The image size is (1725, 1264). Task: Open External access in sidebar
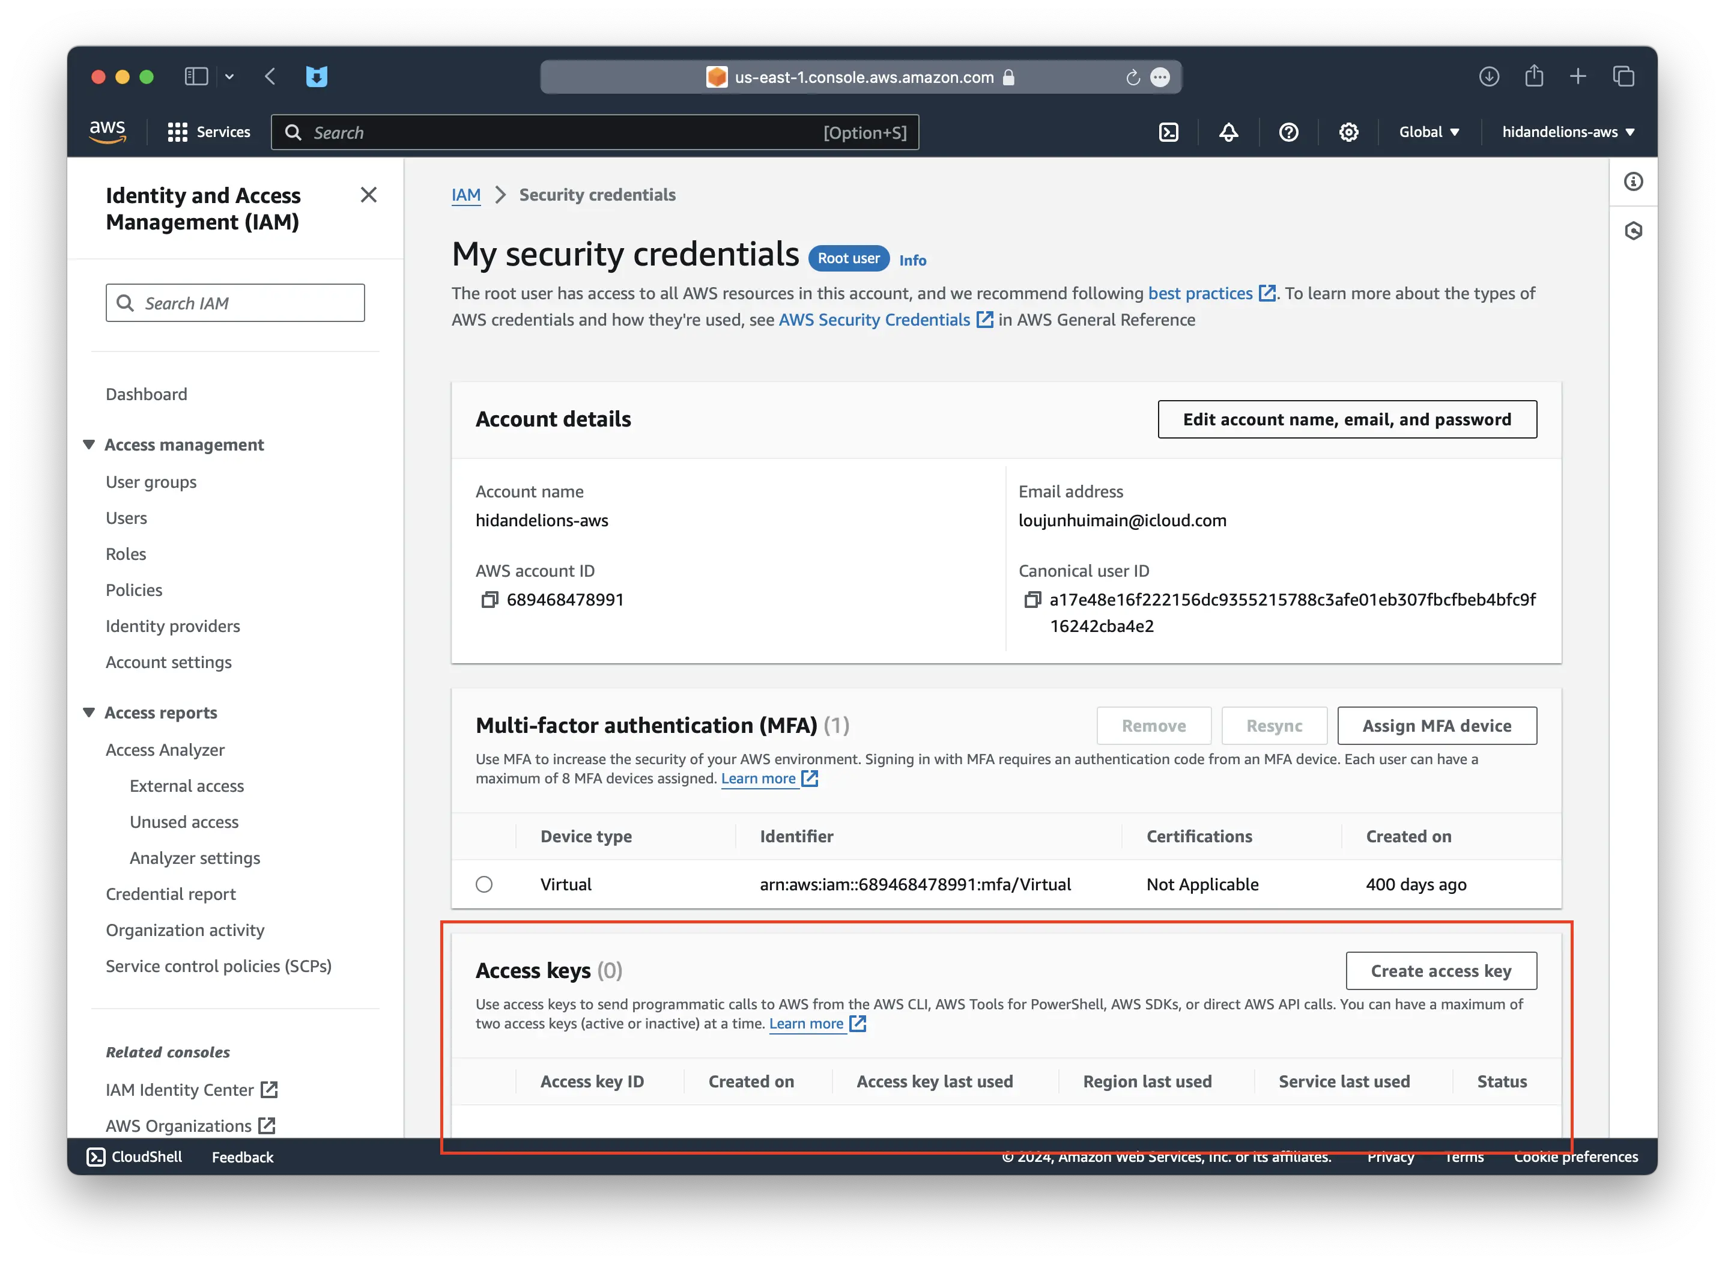coord(187,786)
